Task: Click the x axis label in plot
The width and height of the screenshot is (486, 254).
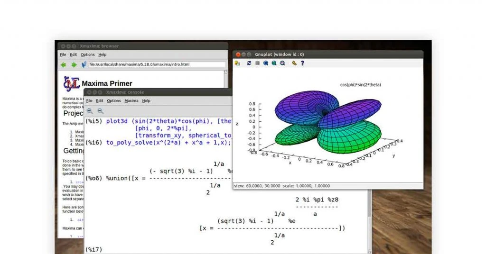Action: pyautogui.click(x=290, y=163)
